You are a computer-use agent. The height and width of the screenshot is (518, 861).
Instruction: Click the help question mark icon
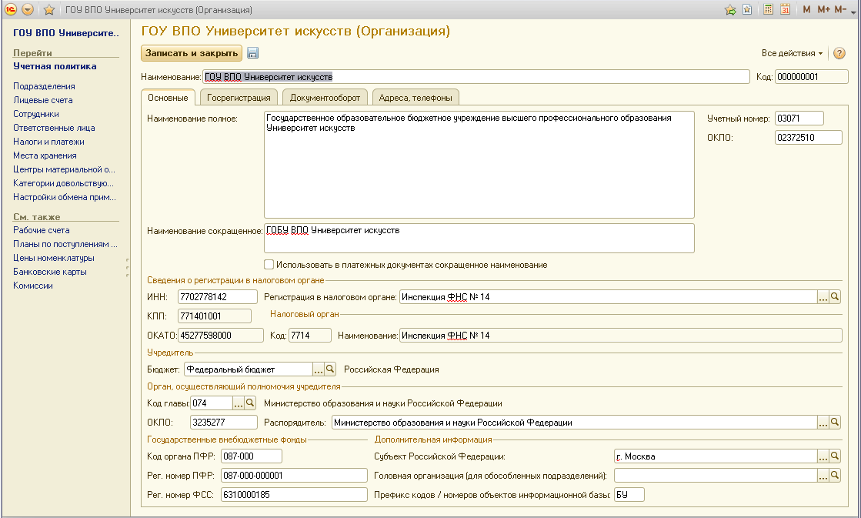tap(839, 53)
